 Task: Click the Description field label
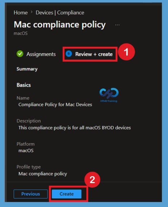29,121
